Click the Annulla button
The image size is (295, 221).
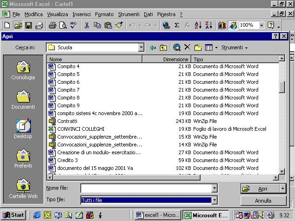263,201
